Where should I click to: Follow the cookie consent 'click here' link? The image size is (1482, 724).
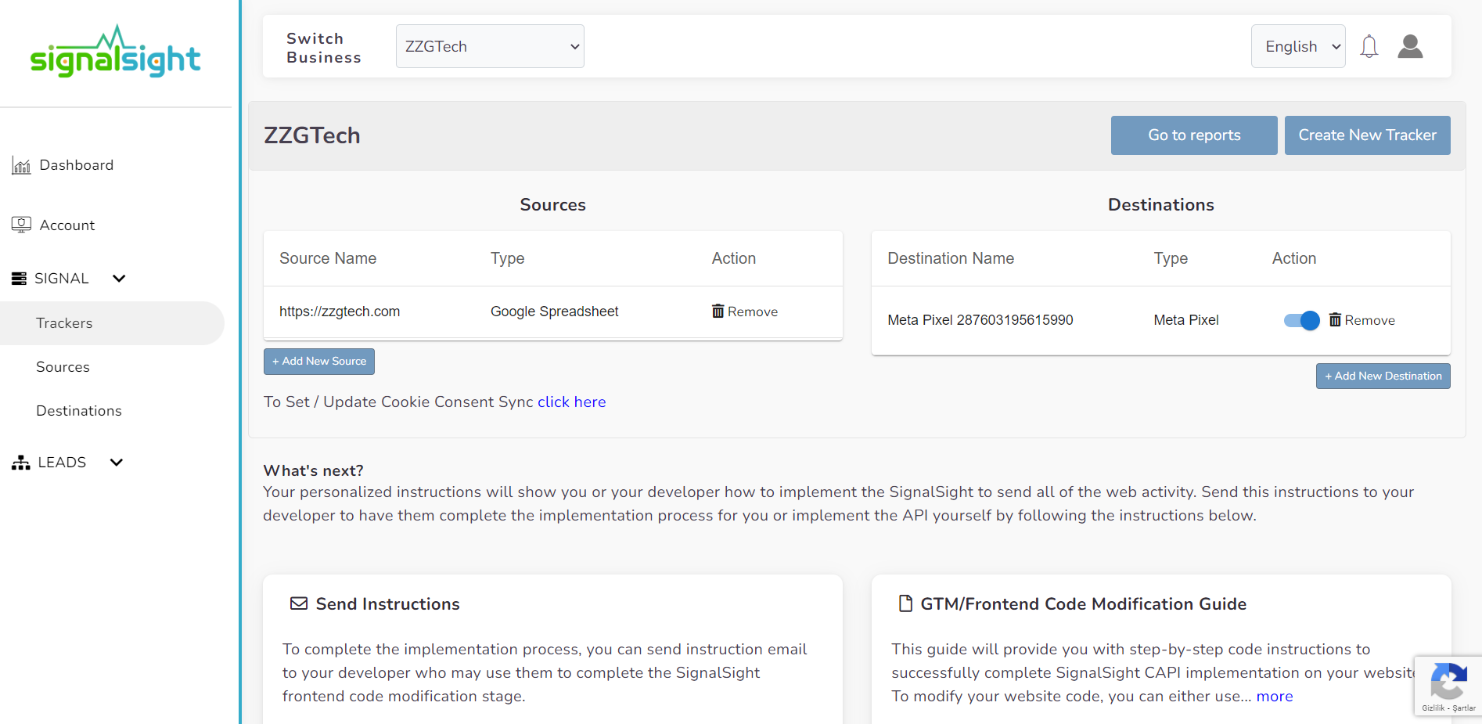click(x=572, y=402)
